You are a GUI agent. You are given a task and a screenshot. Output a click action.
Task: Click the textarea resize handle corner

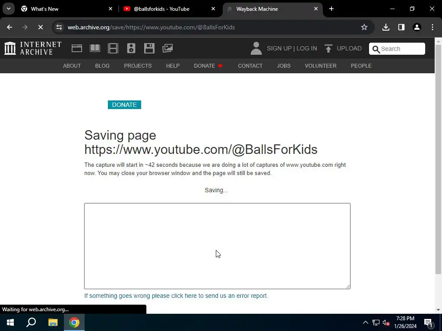pyautogui.click(x=348, y=287)
